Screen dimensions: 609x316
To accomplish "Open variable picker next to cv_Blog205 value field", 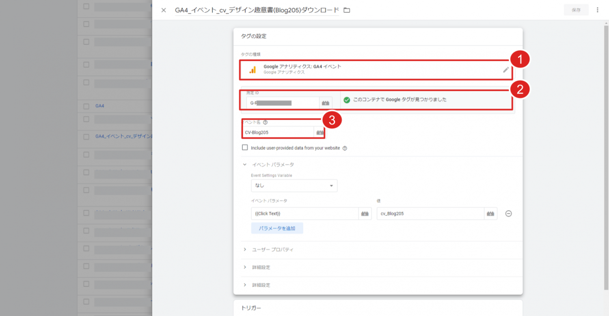I will click(x=491, y=214).
